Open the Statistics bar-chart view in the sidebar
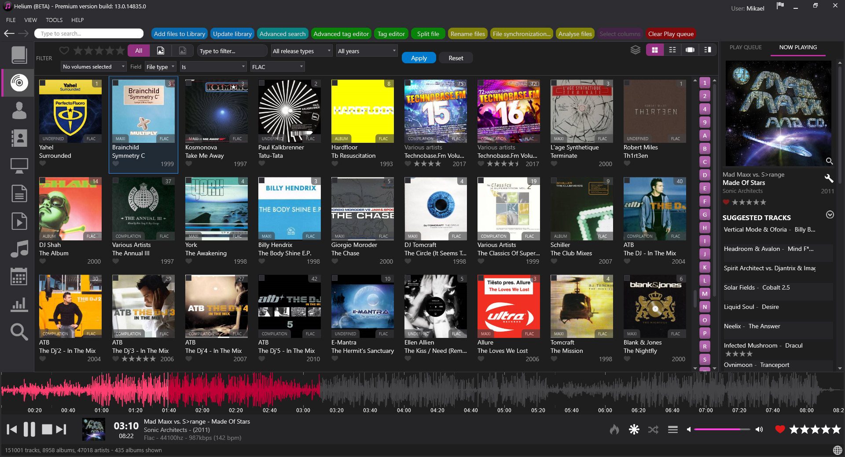The width and height of the screenshot is (845, 457). click(x=18, y=305)
